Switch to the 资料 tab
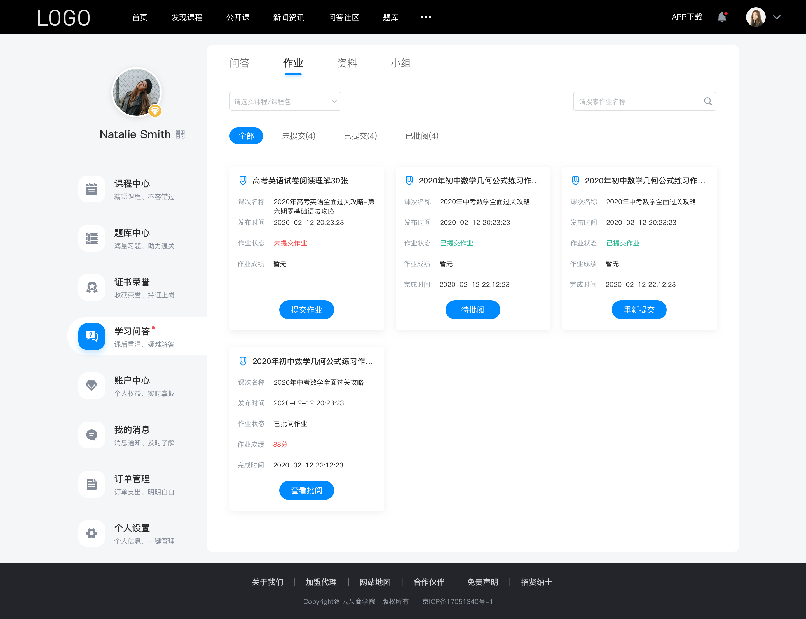The image size is (806, 619). (x=347, y=63)
